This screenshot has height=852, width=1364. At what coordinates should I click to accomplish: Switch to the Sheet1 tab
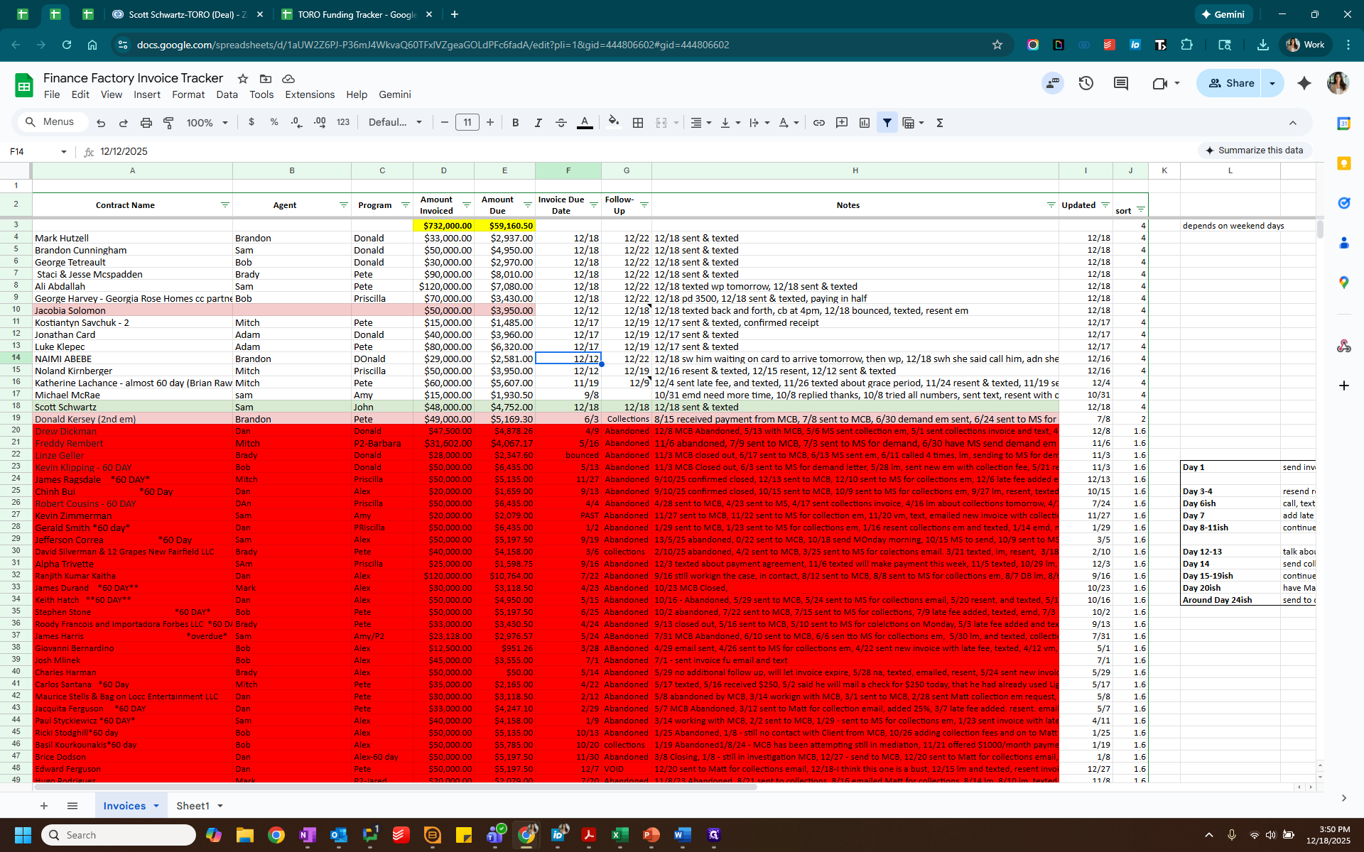193,806
